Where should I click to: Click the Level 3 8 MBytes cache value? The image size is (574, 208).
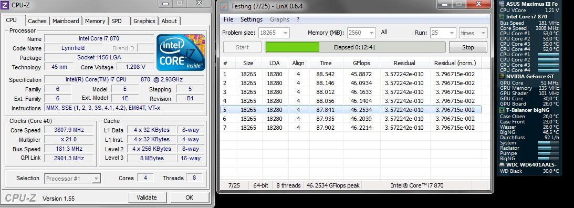coord(152,159)
